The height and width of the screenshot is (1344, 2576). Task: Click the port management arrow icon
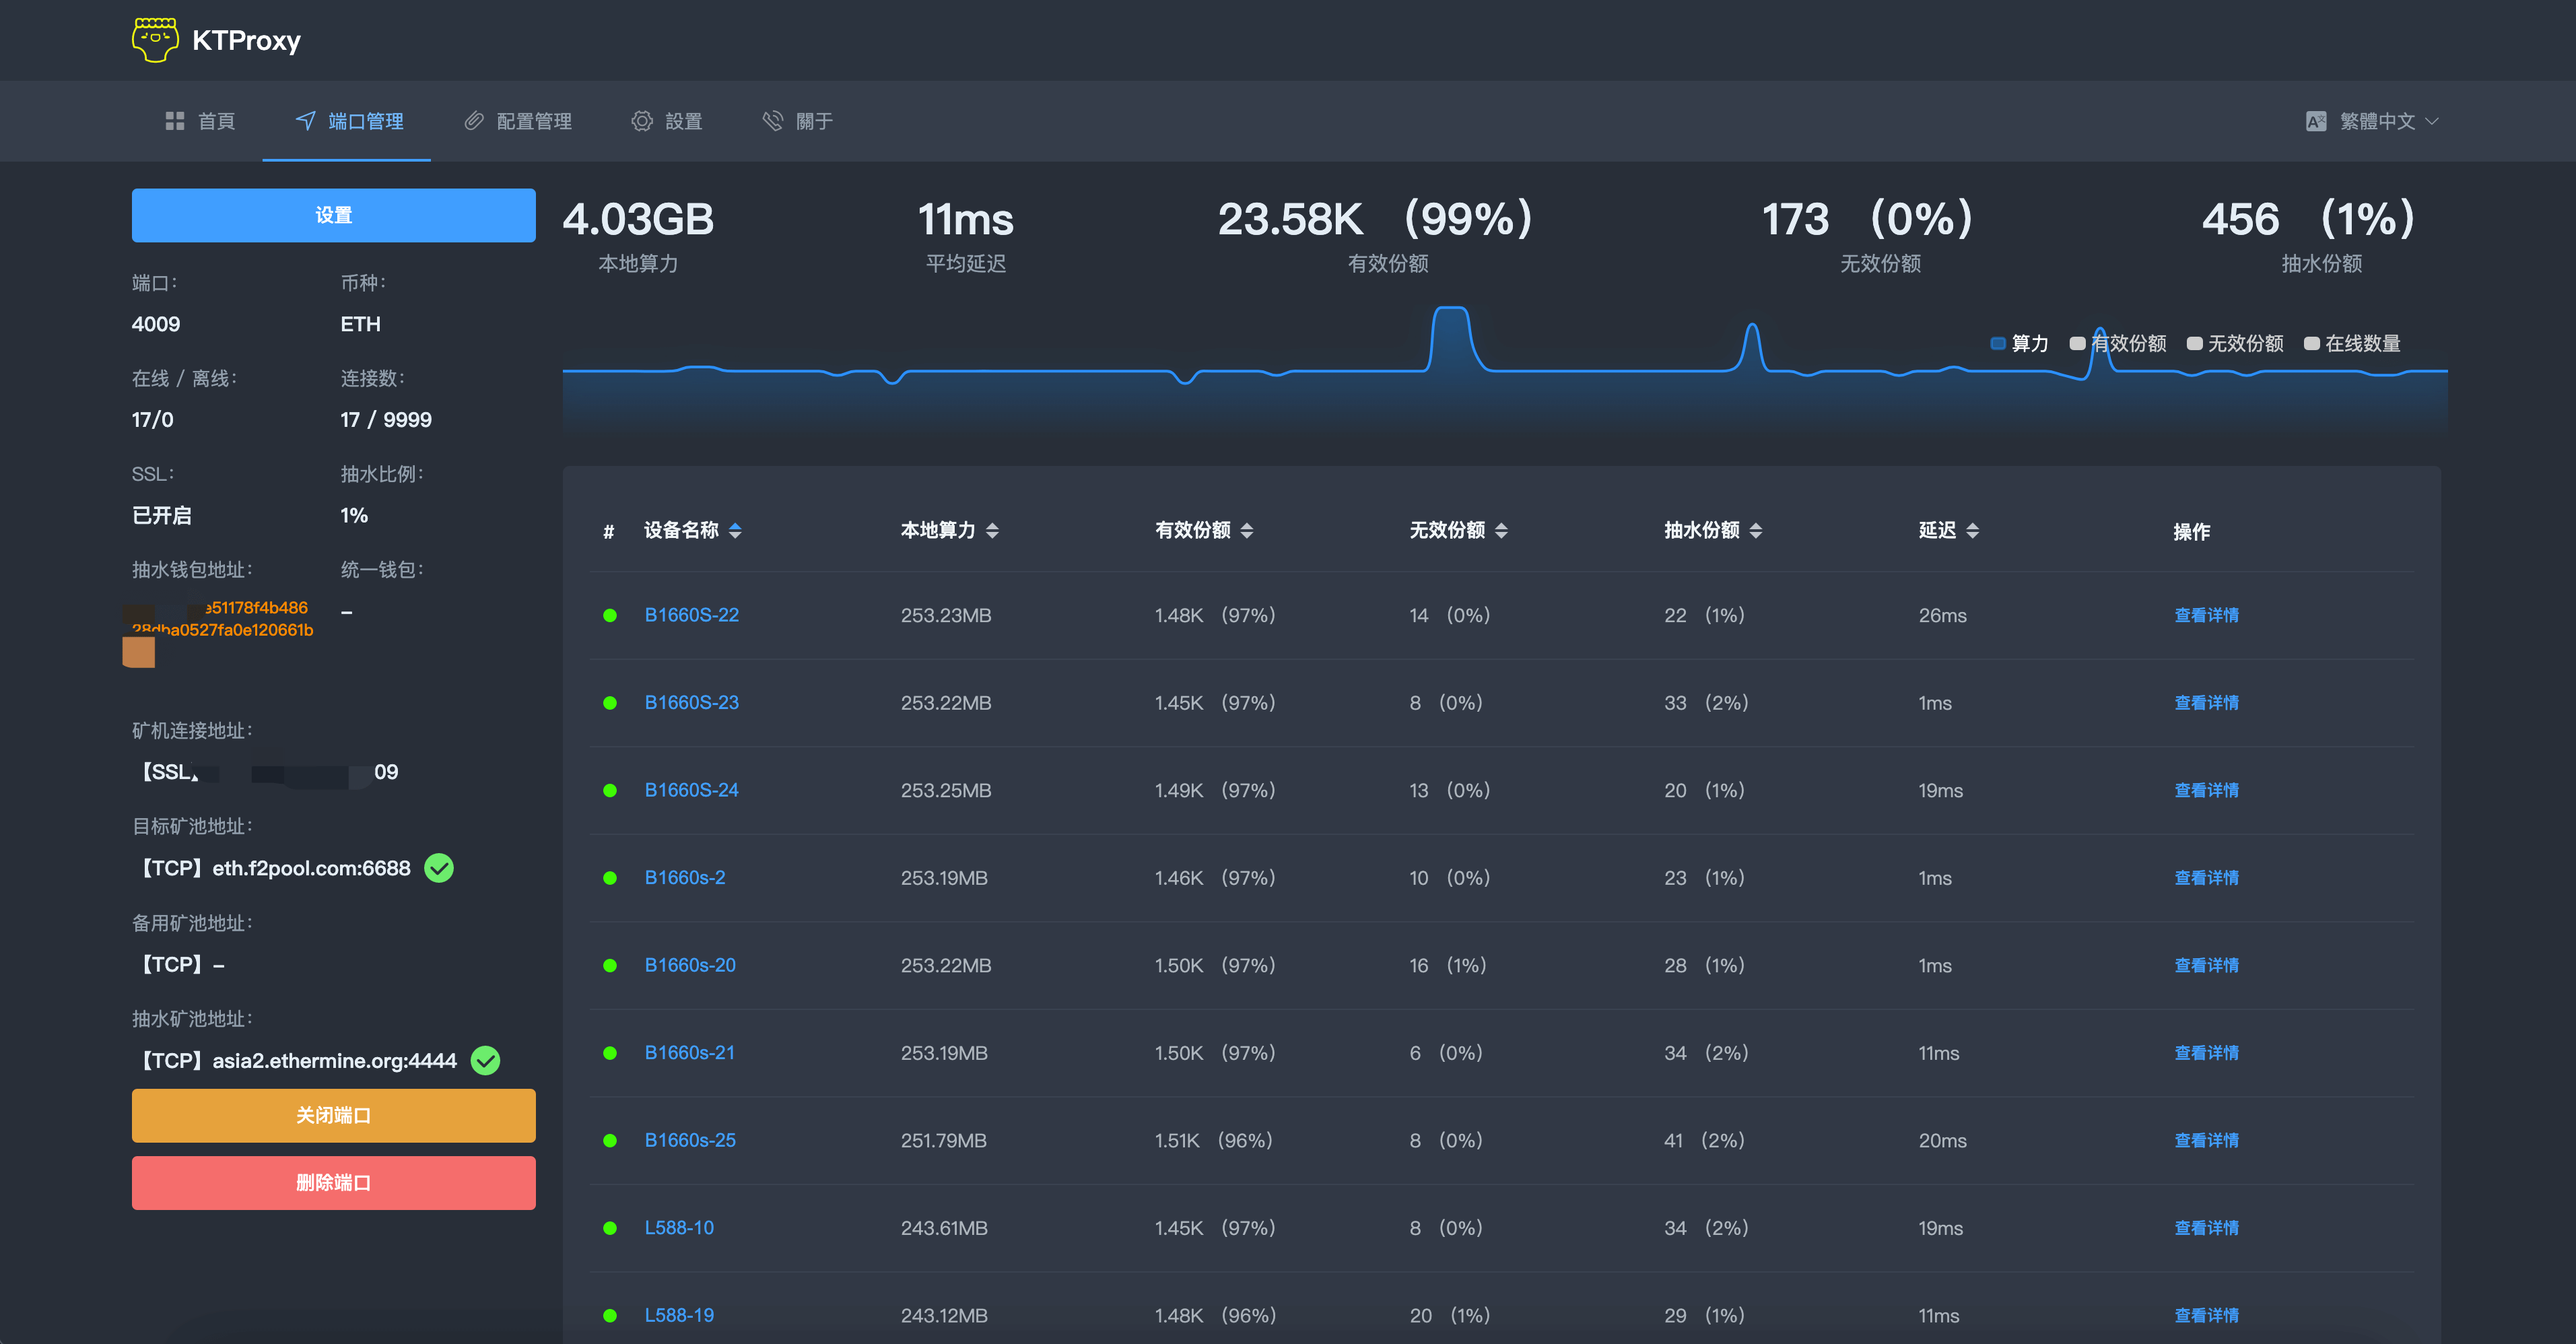[306, 121]
